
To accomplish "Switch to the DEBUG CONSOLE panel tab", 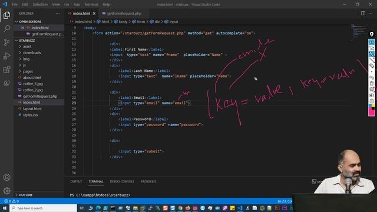I will 122,181.
